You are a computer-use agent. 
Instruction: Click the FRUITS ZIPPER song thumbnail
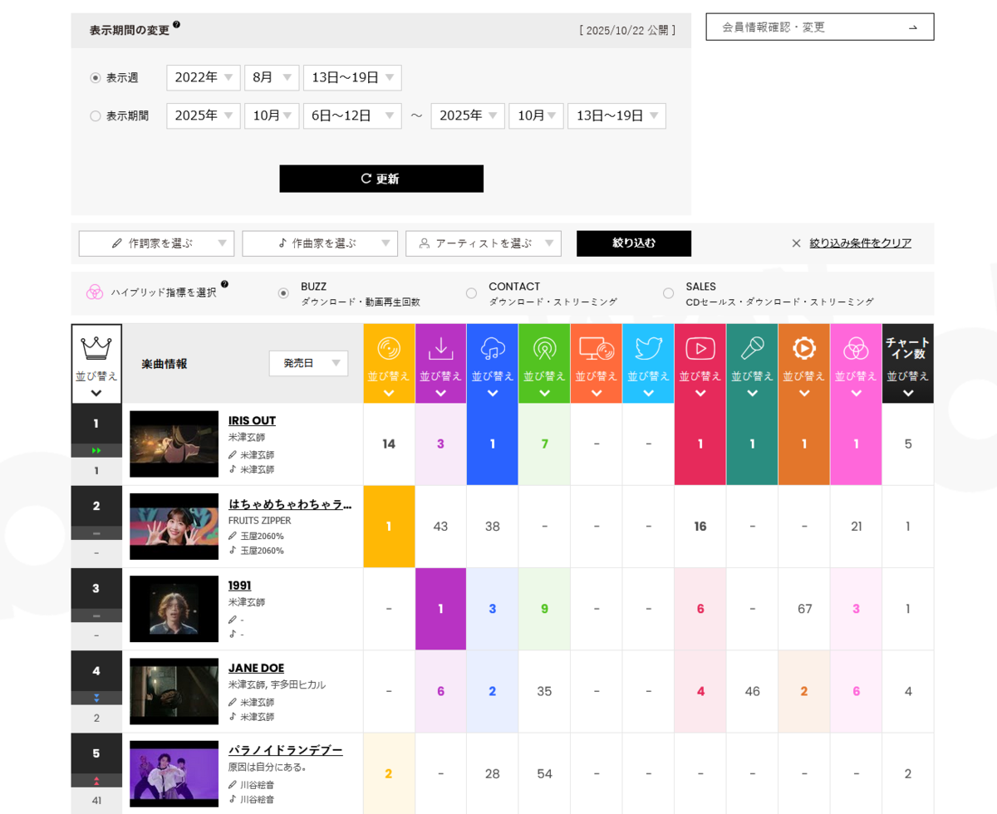tap(174, 527)
